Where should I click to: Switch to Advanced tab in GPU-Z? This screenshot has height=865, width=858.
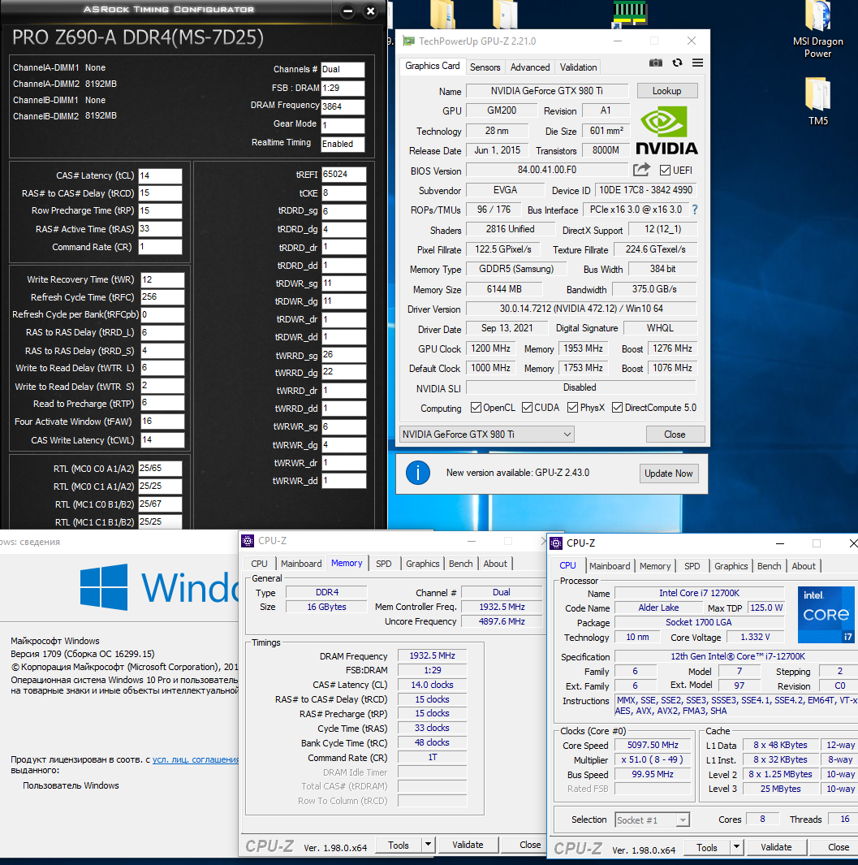tap(530, 67)
